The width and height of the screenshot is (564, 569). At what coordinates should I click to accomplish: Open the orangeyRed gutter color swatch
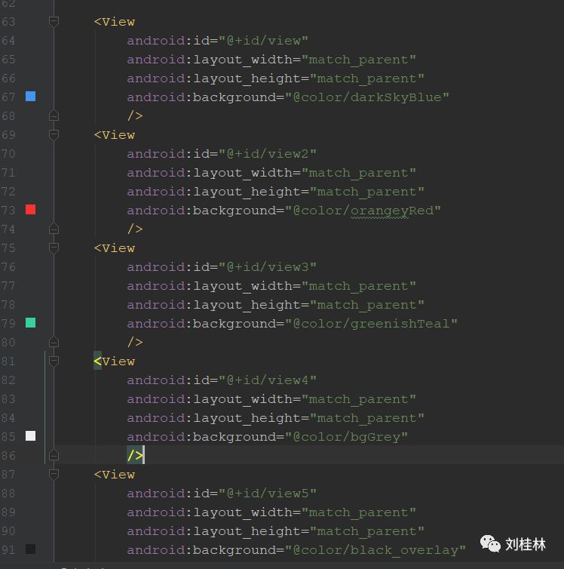[30, 209]
